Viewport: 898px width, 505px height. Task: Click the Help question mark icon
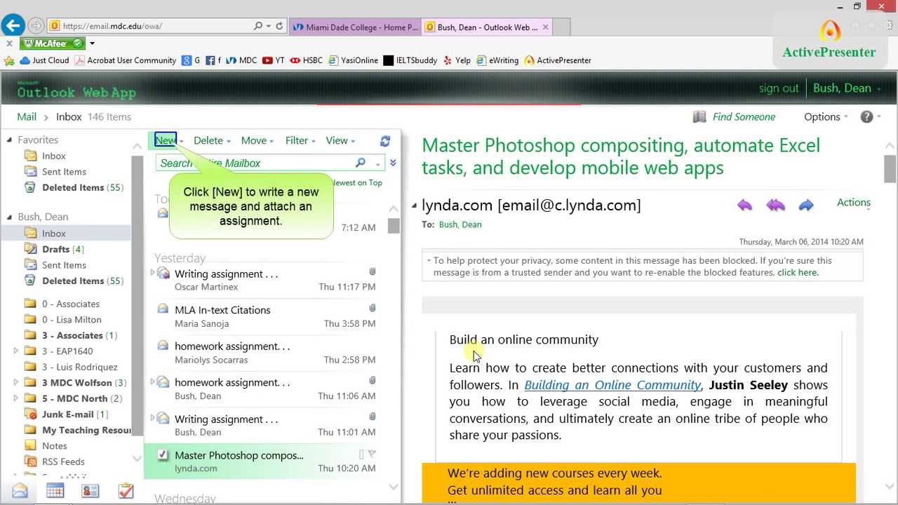(x=867, y=117)
